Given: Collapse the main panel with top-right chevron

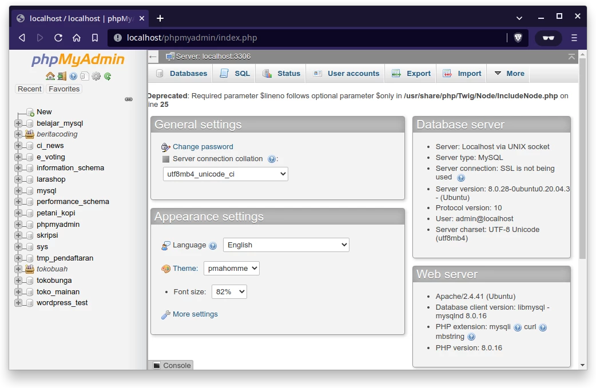Looking at the screenshot, I should (x=571, y=57).
